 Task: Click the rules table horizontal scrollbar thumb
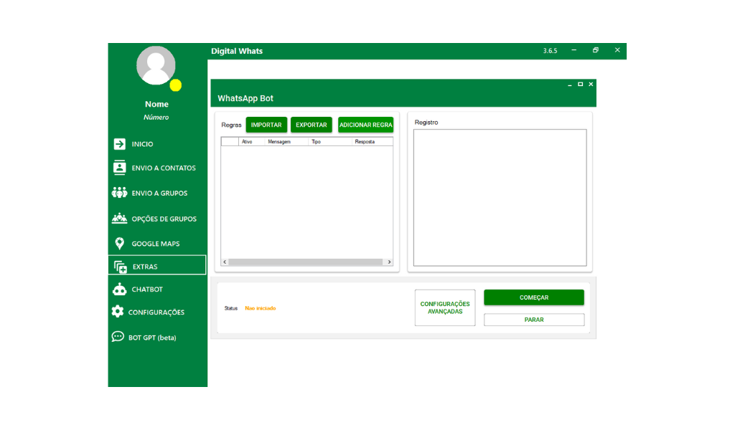(306, 262)
